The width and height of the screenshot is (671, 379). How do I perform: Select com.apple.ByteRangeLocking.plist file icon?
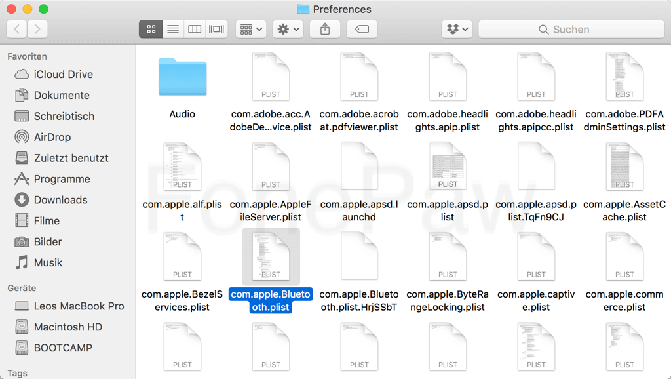pyautogui.click(x=448, y=256)
